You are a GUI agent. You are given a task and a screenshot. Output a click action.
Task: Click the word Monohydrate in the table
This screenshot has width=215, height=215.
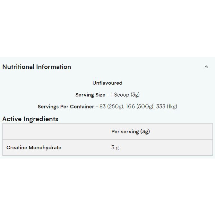[x=45, y=148]
